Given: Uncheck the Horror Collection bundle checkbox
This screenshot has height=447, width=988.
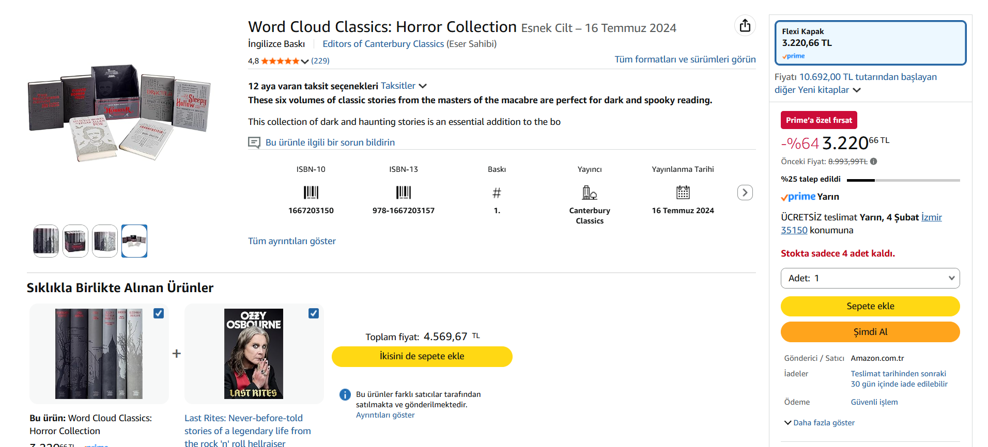Looking at the screenshot, I should 159,313.
